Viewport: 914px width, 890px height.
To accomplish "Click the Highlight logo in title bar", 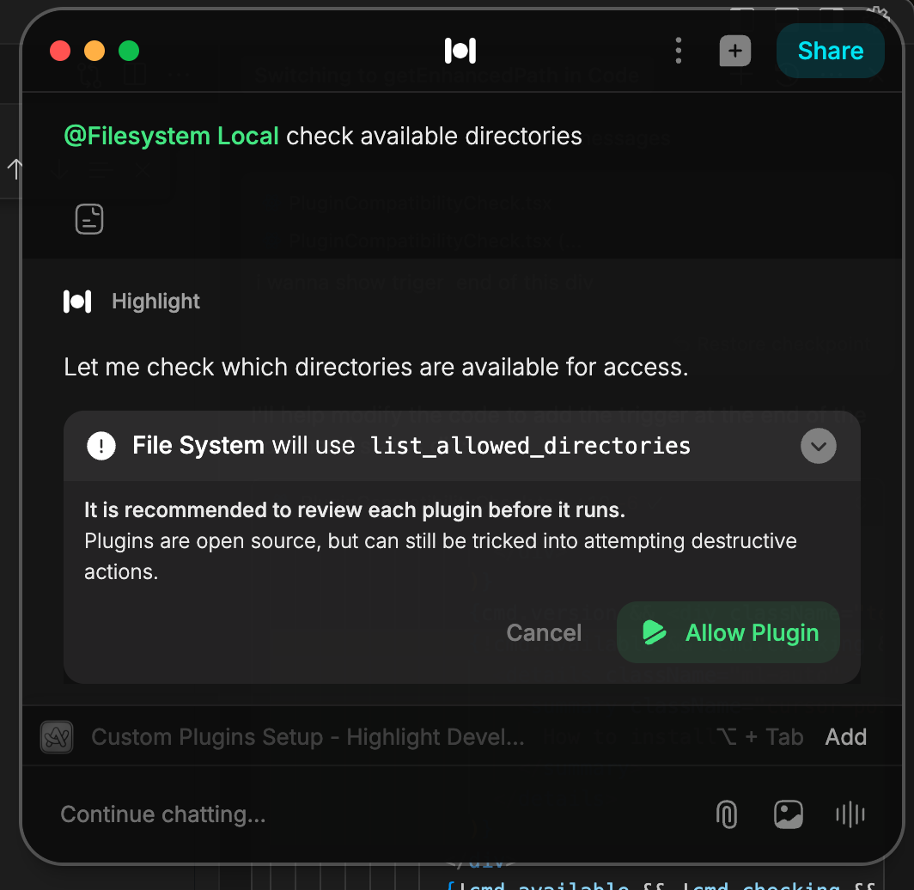I will point(460,51).
